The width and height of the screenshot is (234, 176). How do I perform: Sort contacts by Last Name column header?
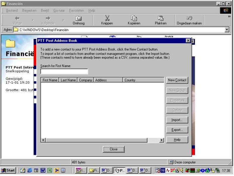click(68, 80)
